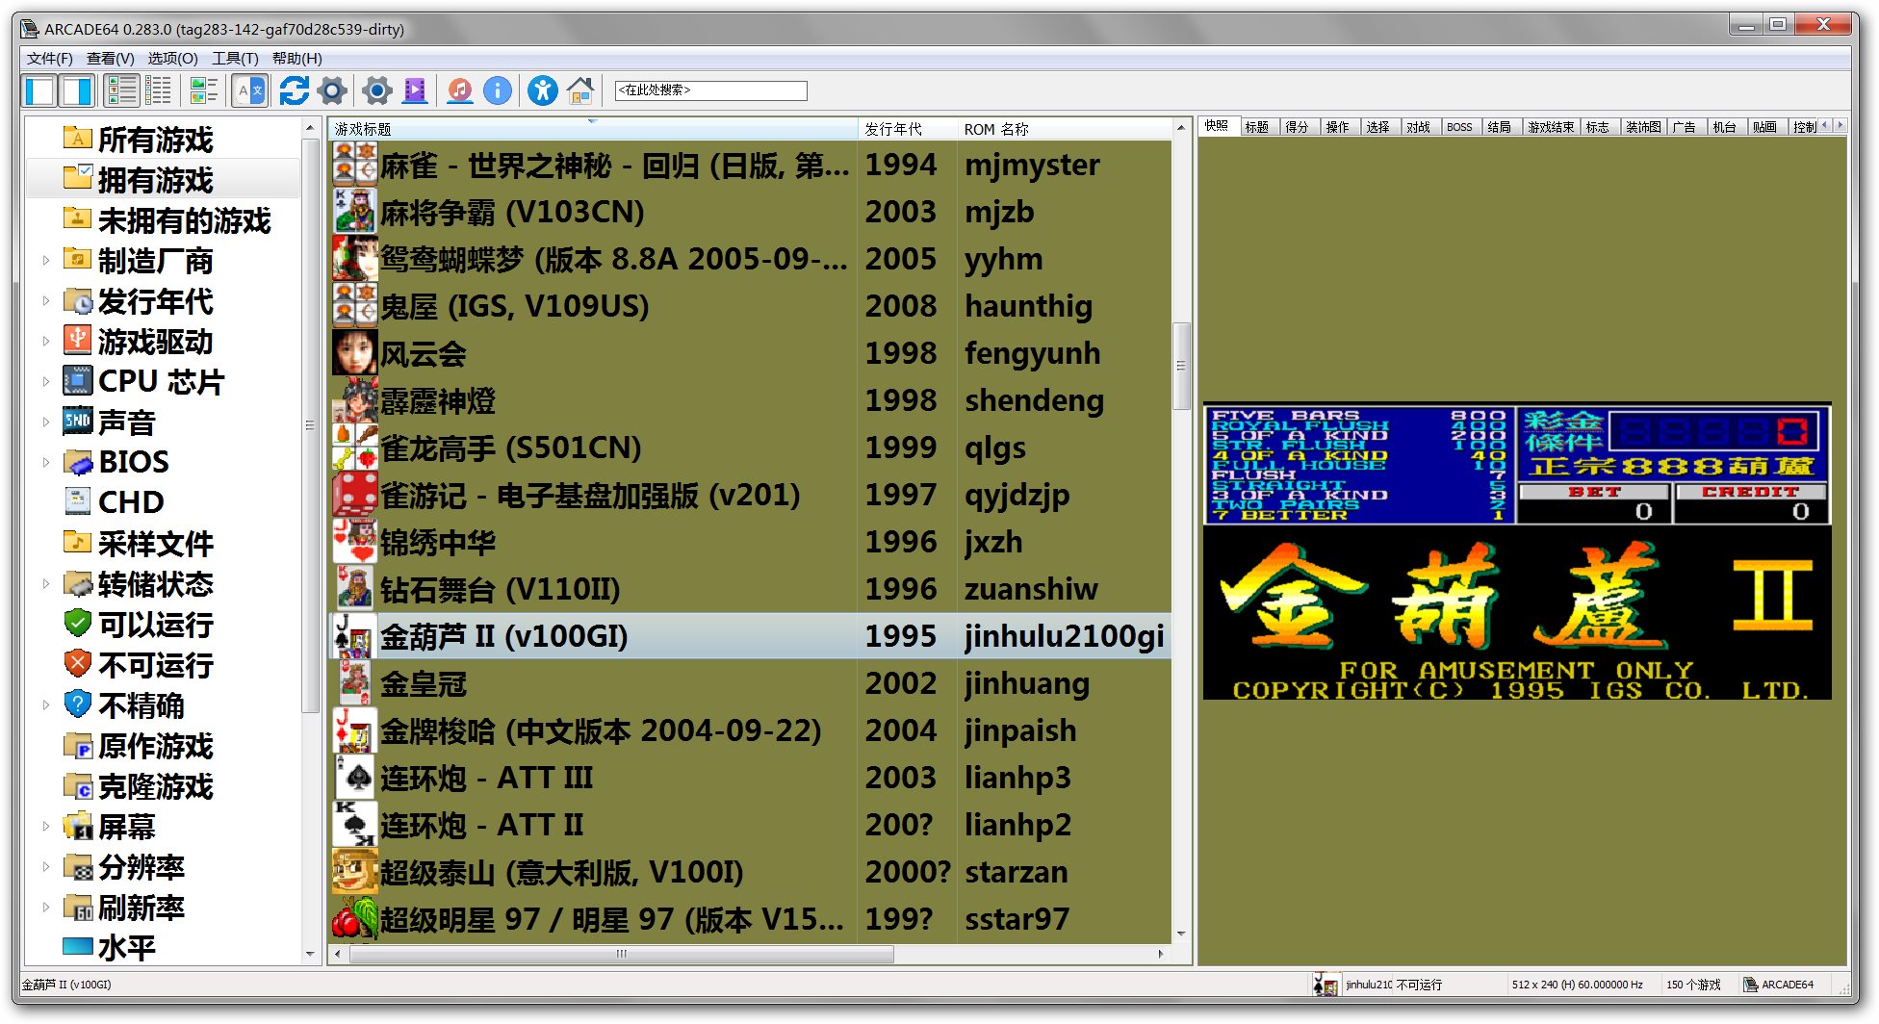Click the refresh game list icon
The image size is (1879, 1024).
coord(294,91)
